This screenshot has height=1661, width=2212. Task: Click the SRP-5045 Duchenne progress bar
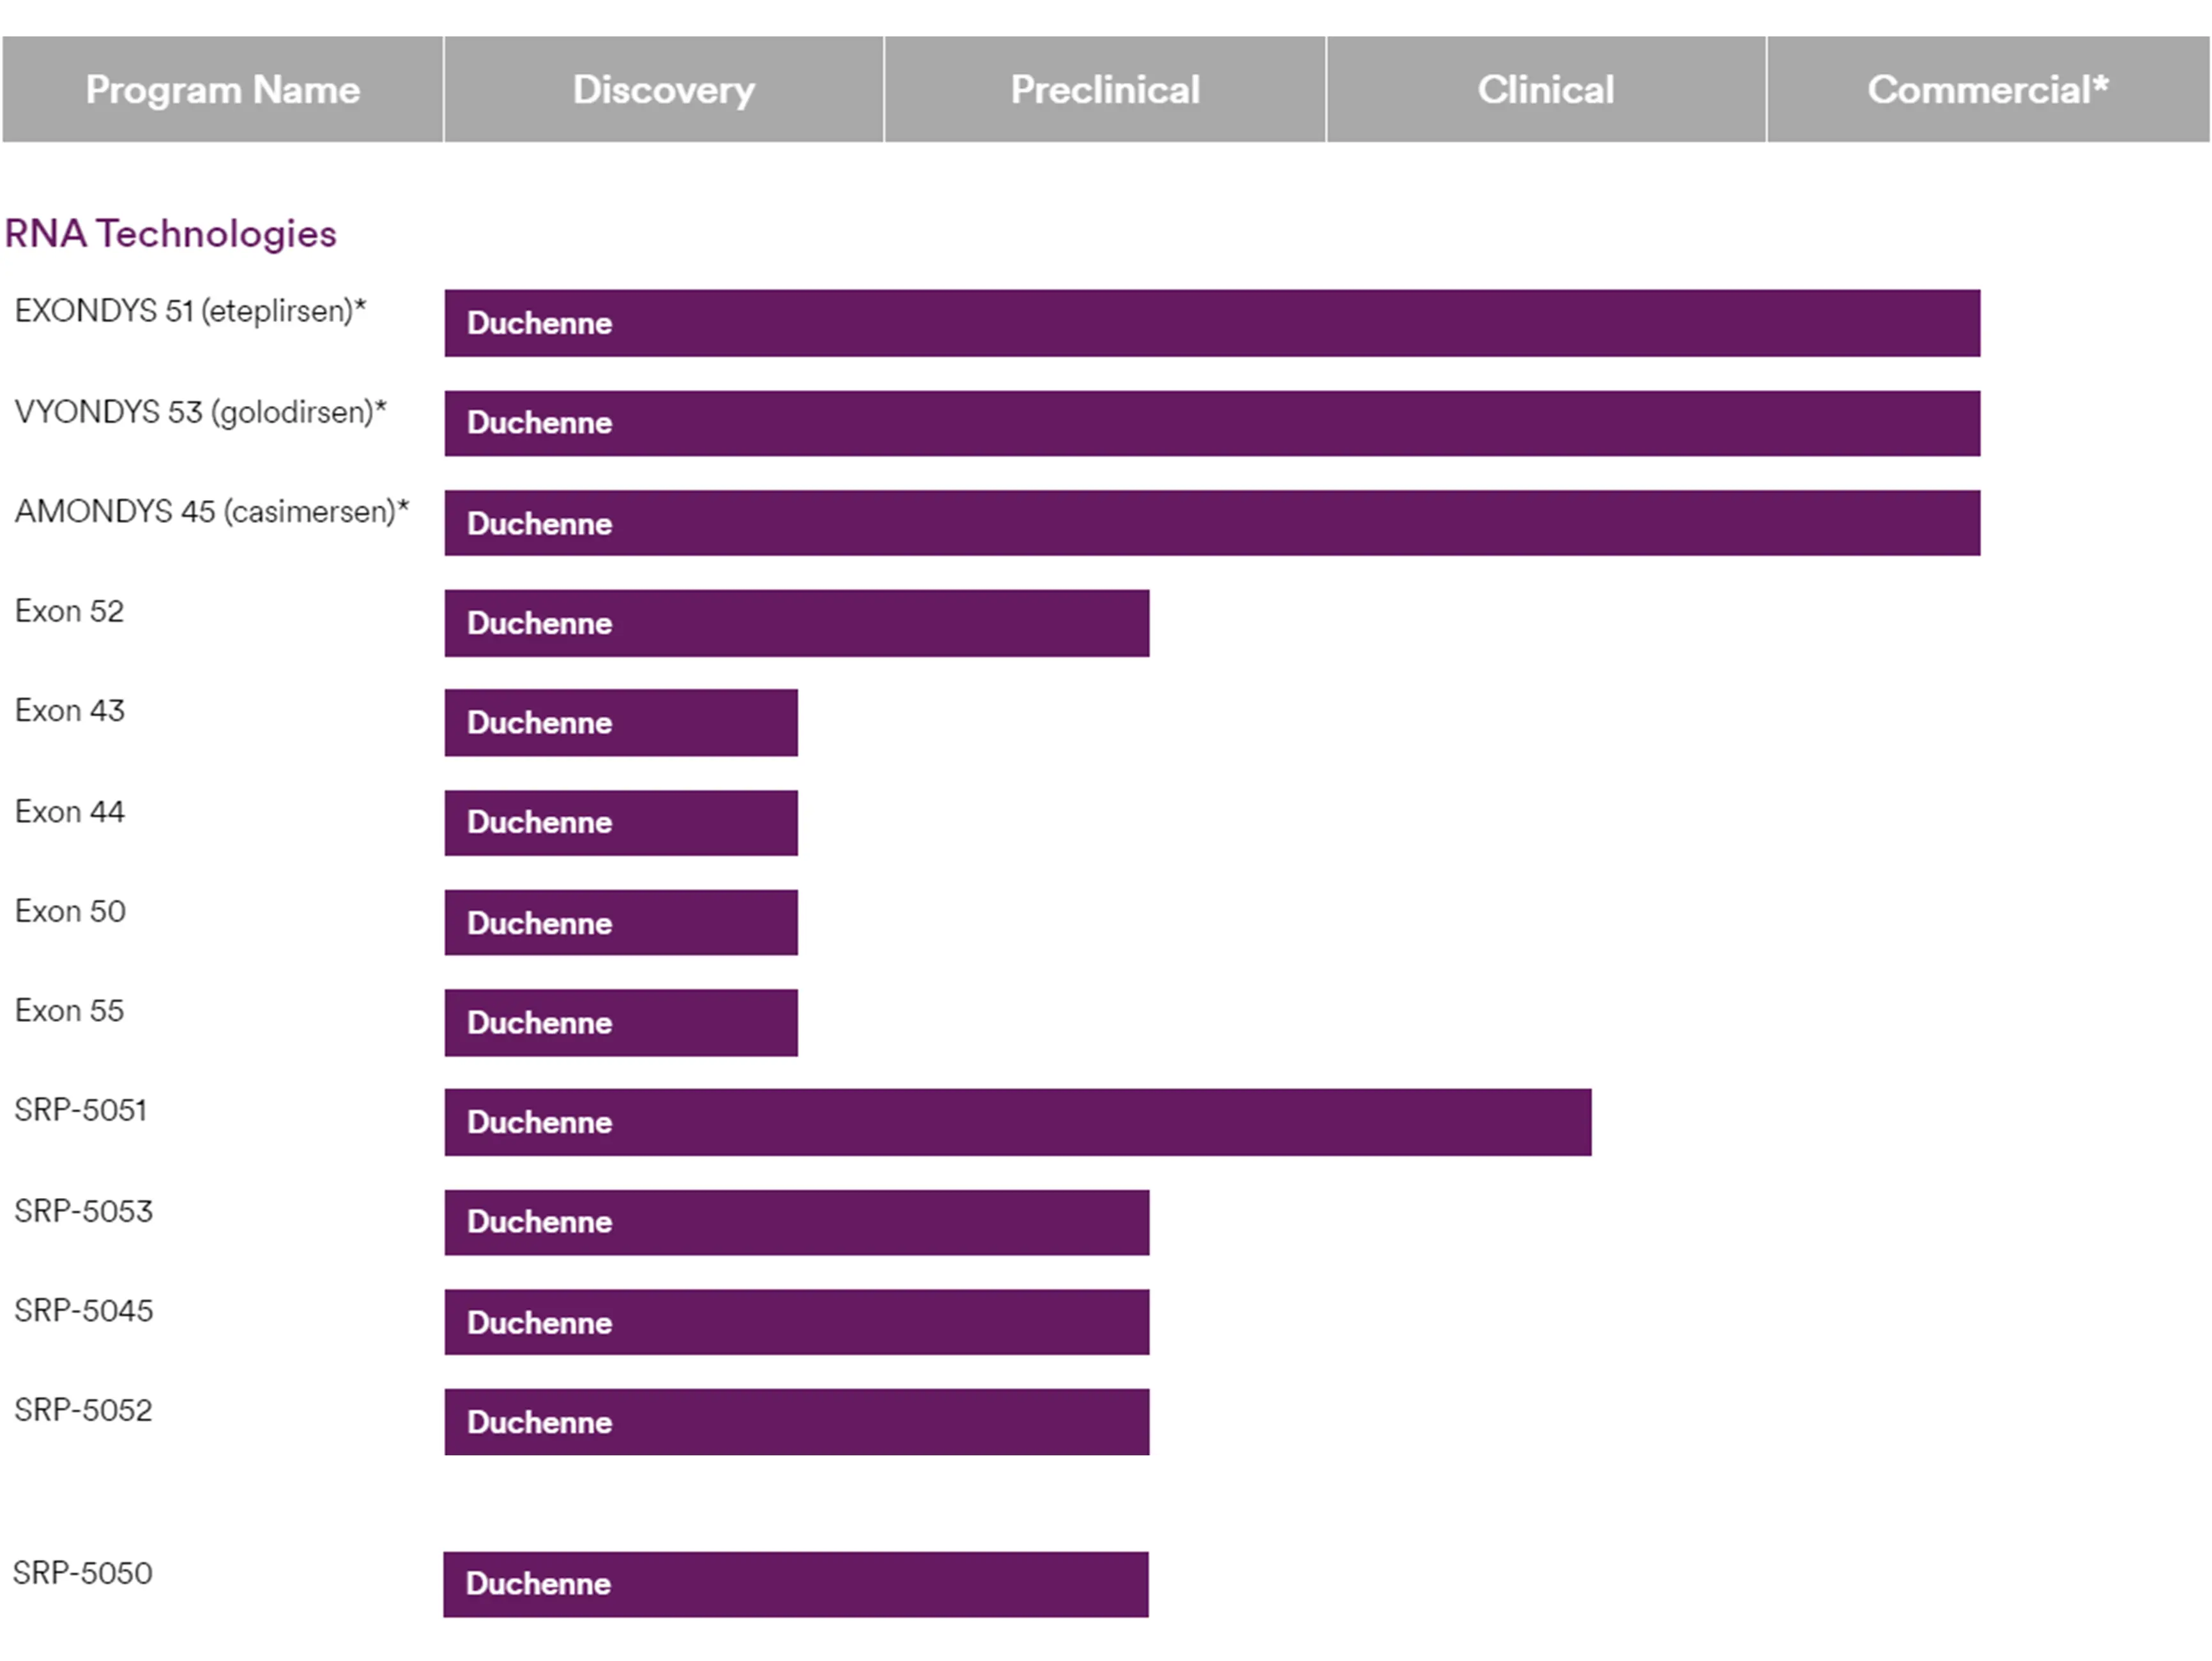pos(796,1322)
